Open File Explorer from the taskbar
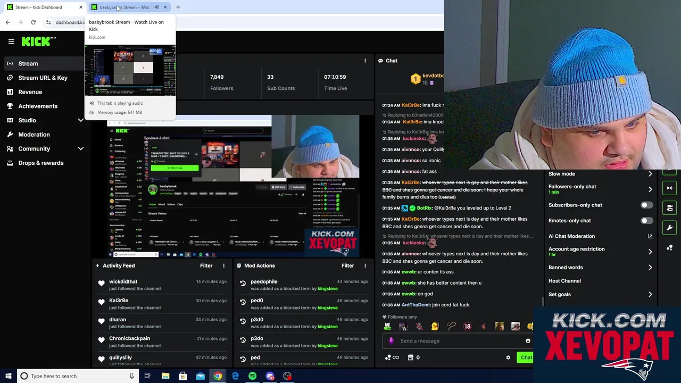Screen dimensions: 681x383 (x=165, y=376)
